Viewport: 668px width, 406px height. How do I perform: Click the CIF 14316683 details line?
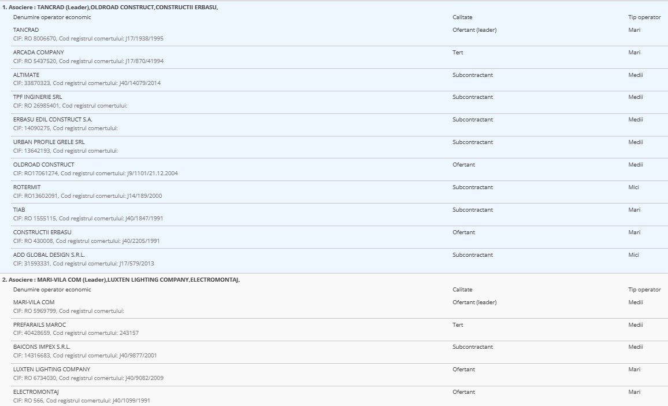85,356
